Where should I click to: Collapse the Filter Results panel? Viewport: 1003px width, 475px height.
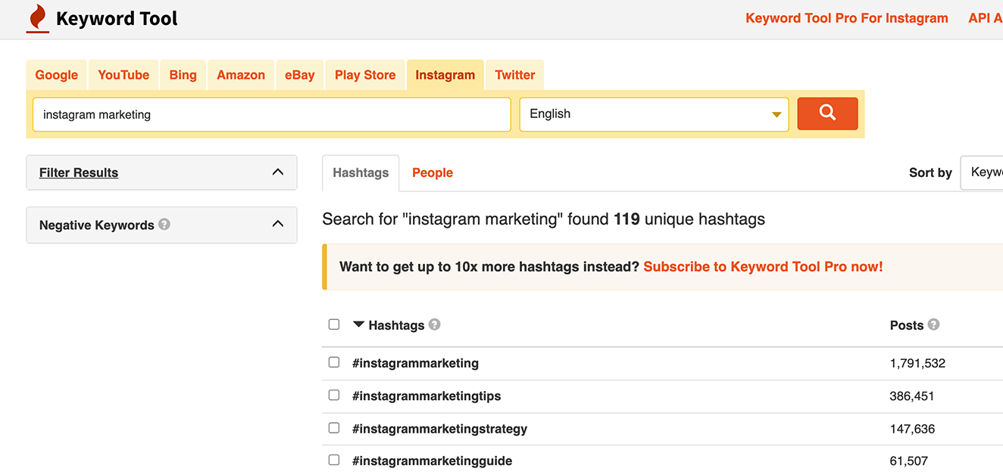[x=277, y=172]
